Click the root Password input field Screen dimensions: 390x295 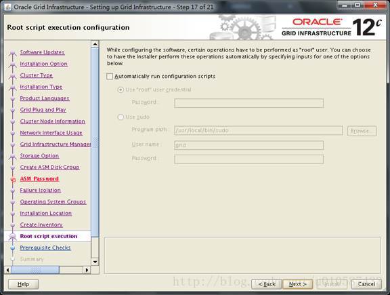tap(248, 103)
